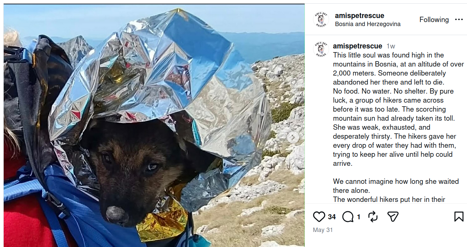Click the 1w caption timestamp
The width and height of the screenshot is (467, 247).
(391, 46)
